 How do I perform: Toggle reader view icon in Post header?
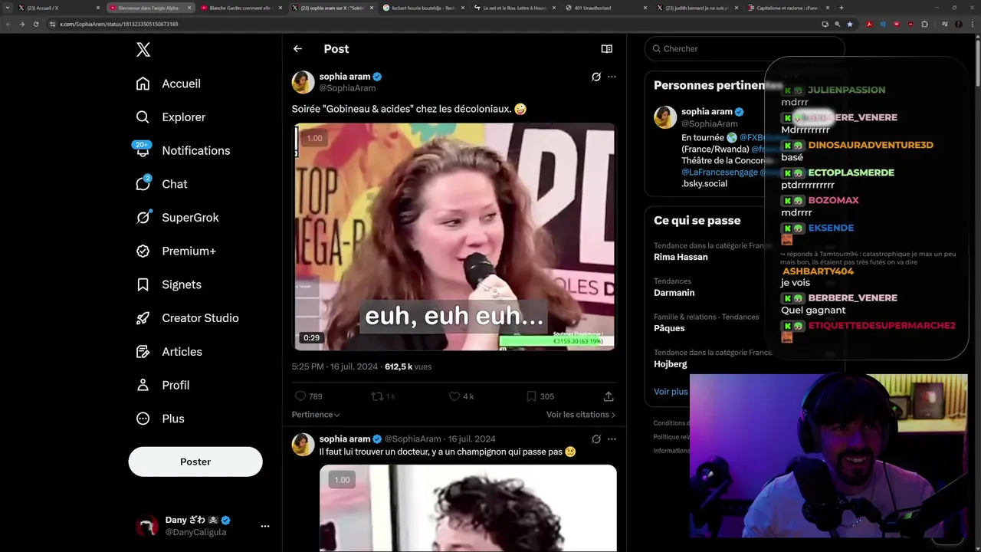[x=607, y=49]
